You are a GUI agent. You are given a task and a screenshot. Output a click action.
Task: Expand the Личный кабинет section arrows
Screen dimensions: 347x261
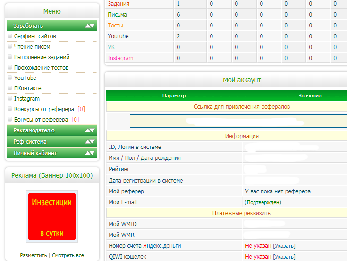[x=90, y=153]
